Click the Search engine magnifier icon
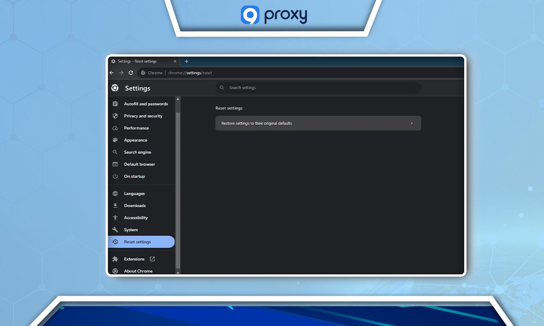This screenshot has width=544, height=326. [x=115, y=152]
